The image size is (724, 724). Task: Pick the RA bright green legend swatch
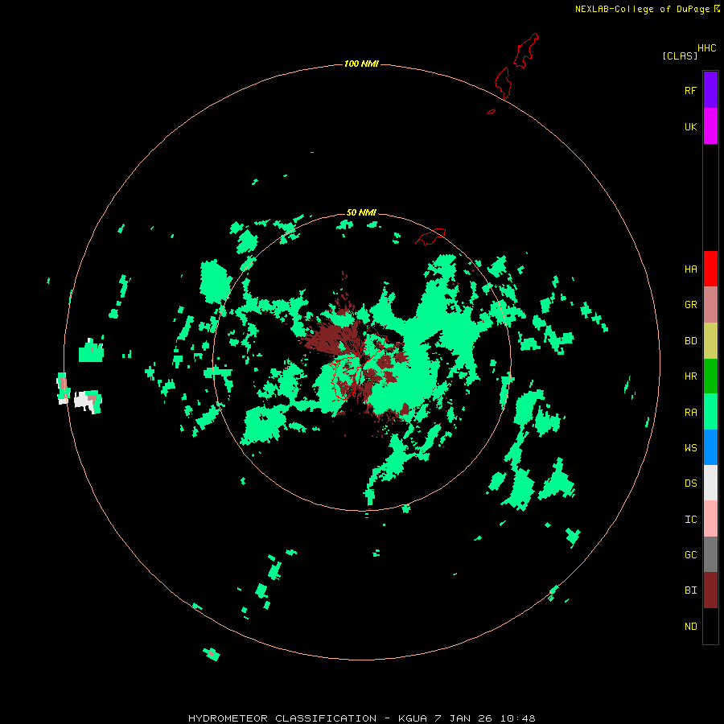tap(710, 412)
